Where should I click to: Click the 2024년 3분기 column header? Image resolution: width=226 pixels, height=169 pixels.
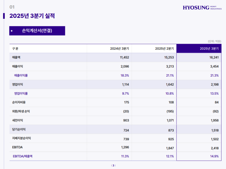119,49
